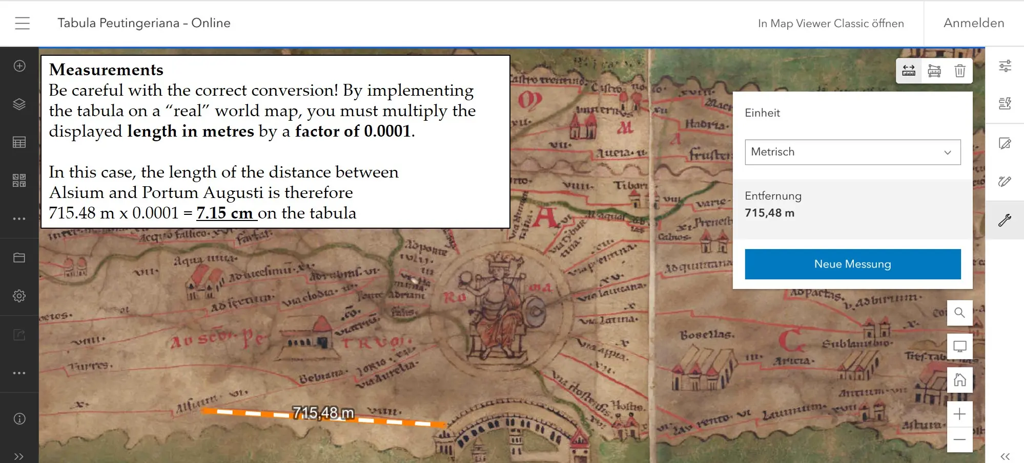This screenshot has height=463, width=1024.
Task: Open the Layers panel icon
Action: click(19, 104)
